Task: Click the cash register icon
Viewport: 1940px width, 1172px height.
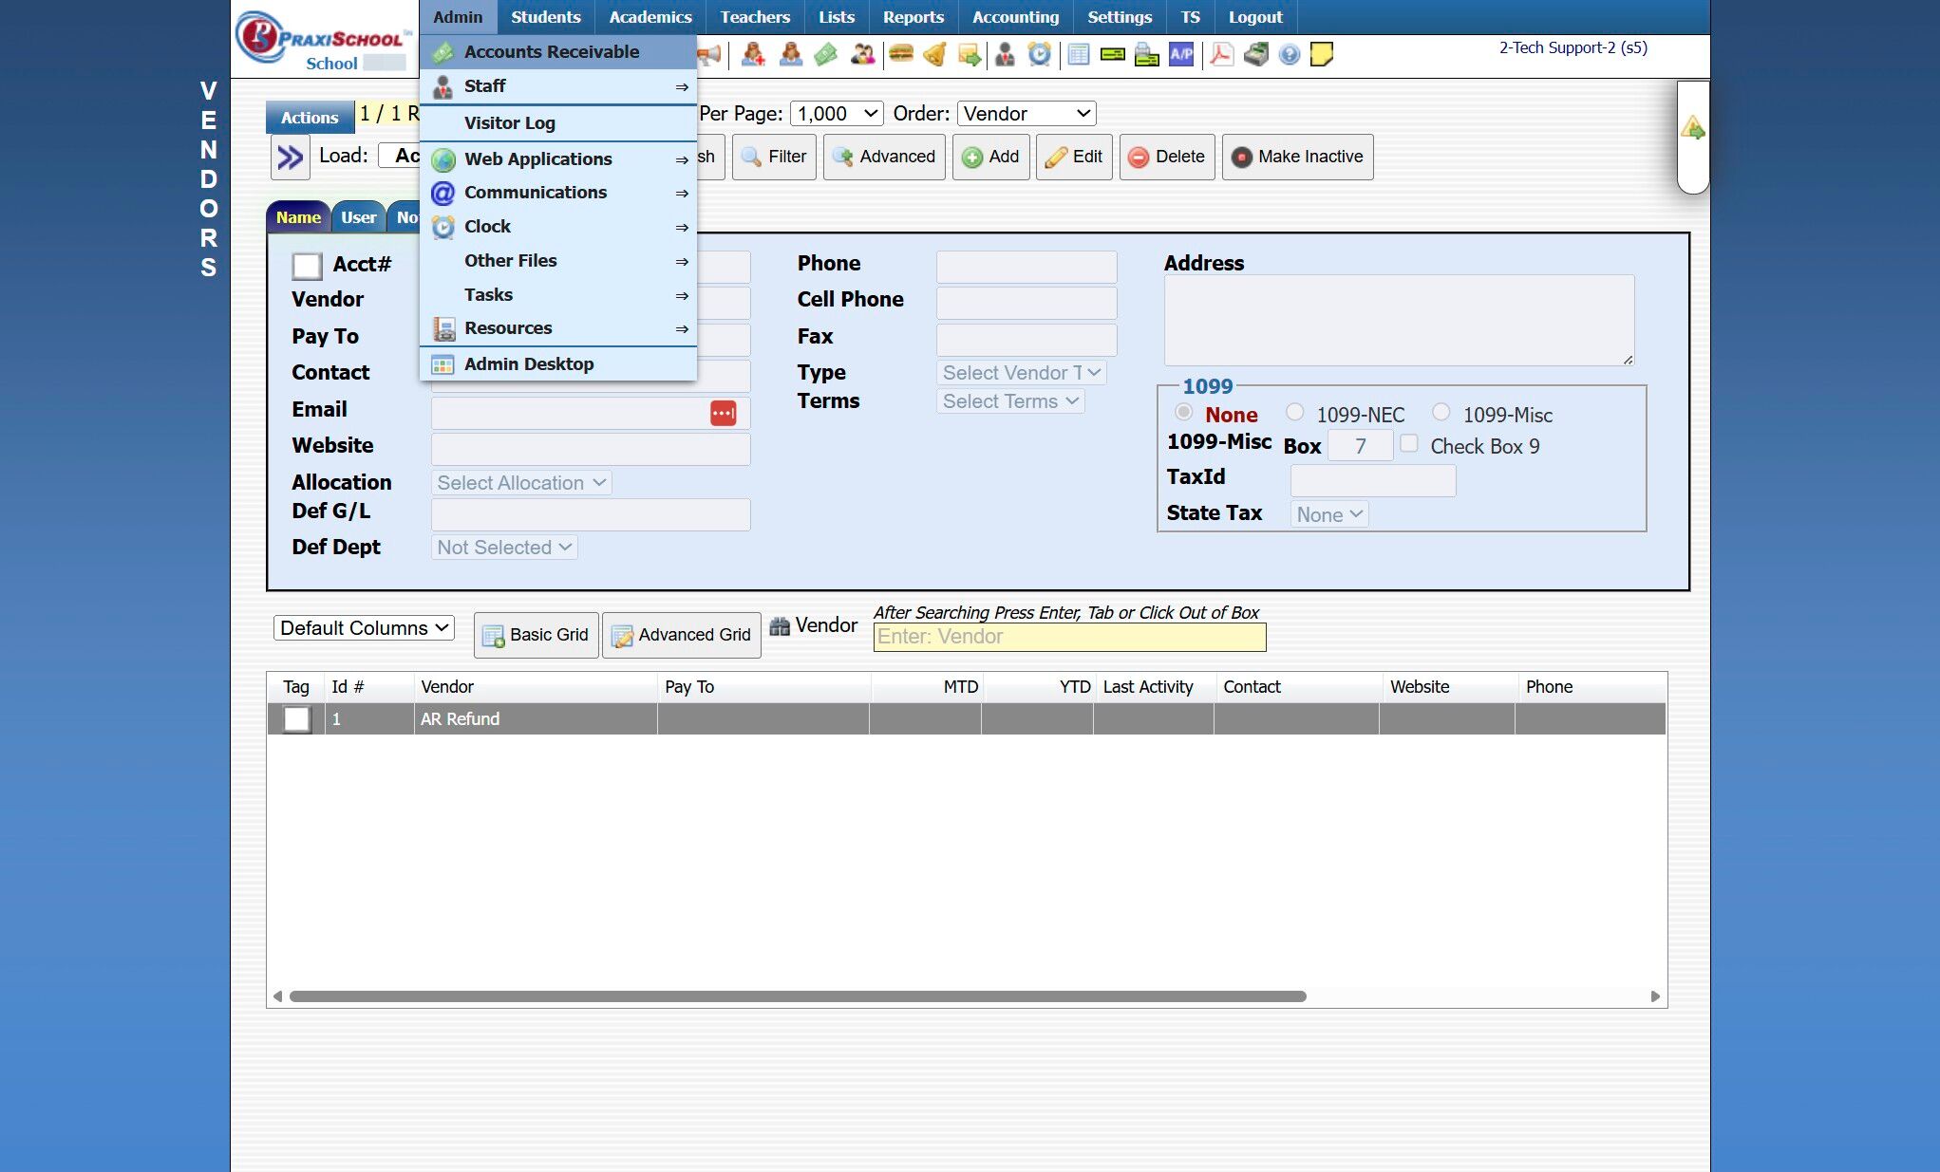Action: [x=1255, y=54]
